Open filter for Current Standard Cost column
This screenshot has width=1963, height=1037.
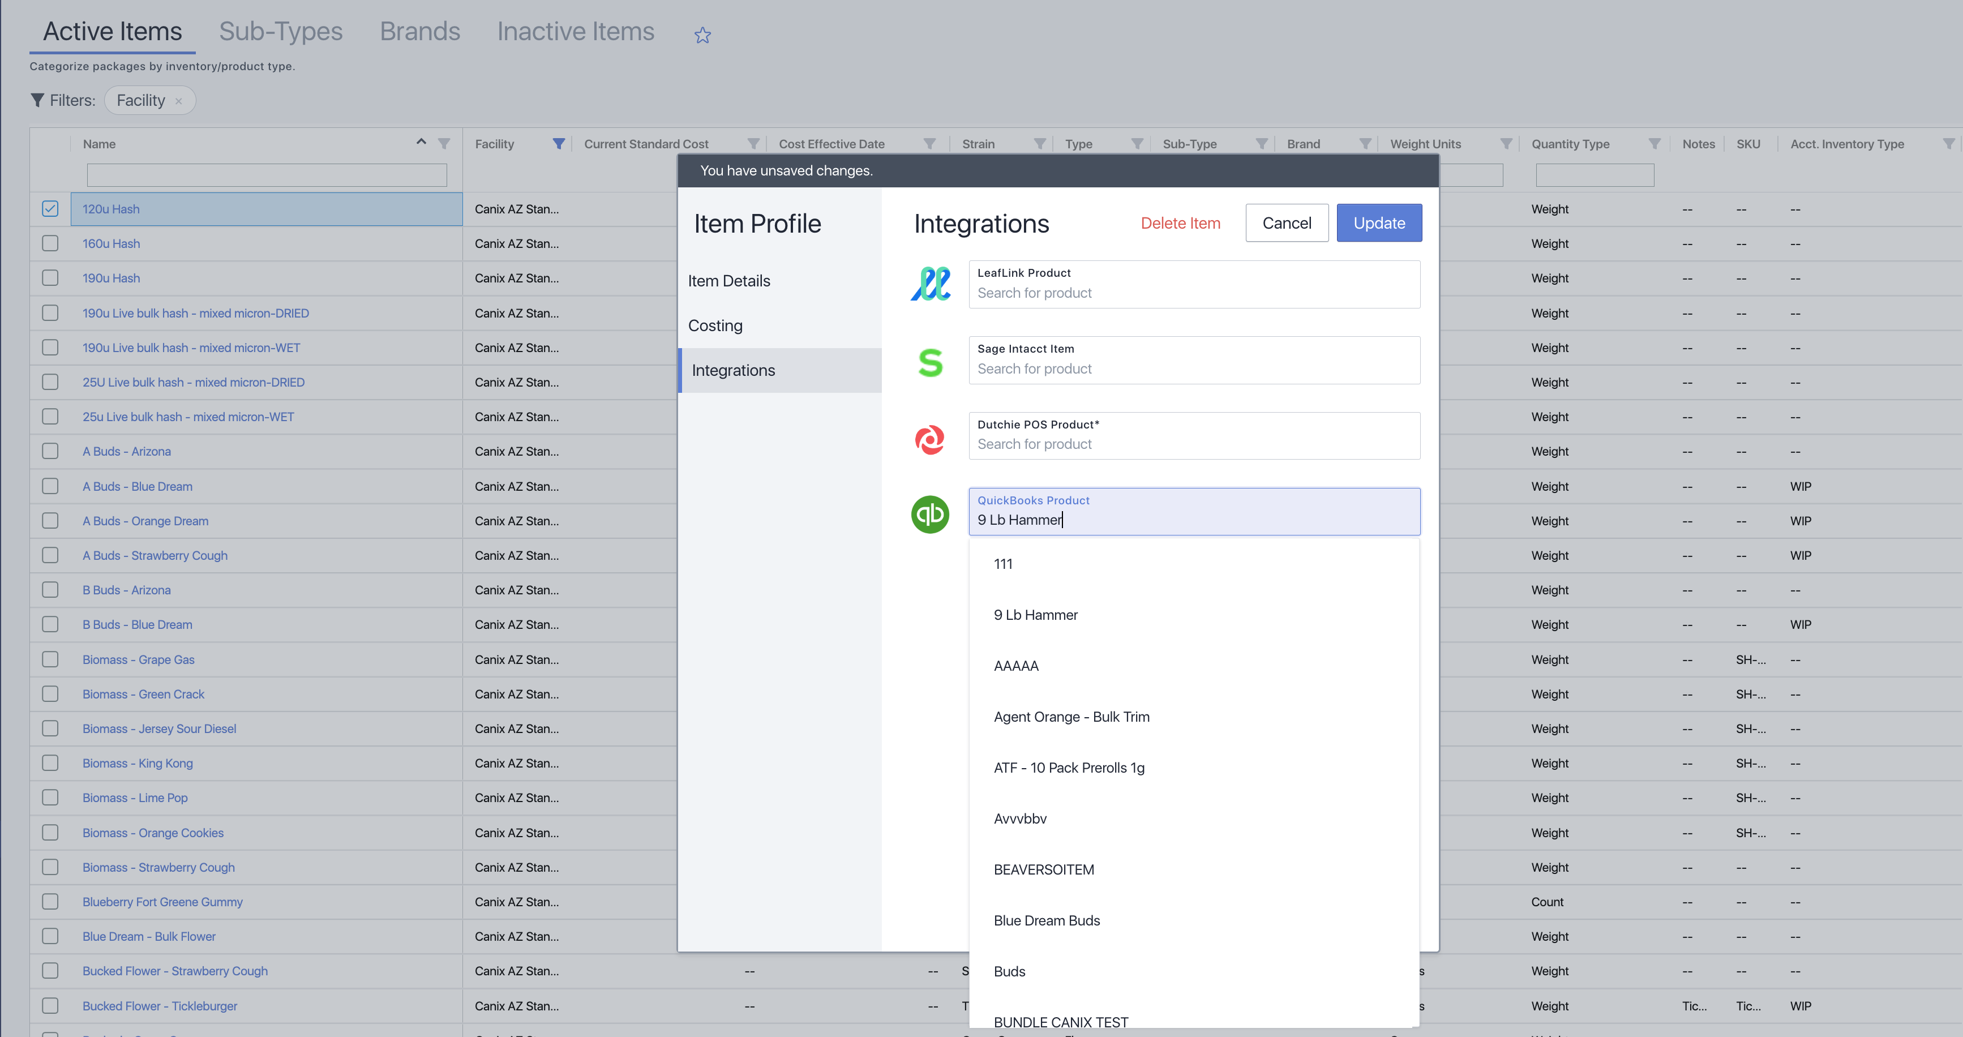point(753,143)
